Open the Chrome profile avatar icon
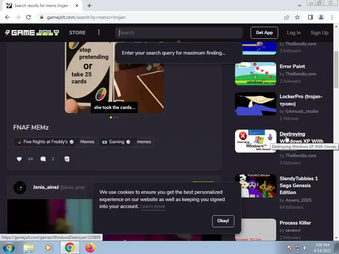 pyautogui.click(x=321, y=17)
